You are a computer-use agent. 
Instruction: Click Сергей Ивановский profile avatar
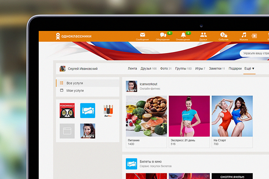(x=62, y=69)
